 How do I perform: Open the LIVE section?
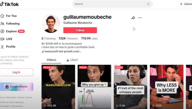pos(6,39)
